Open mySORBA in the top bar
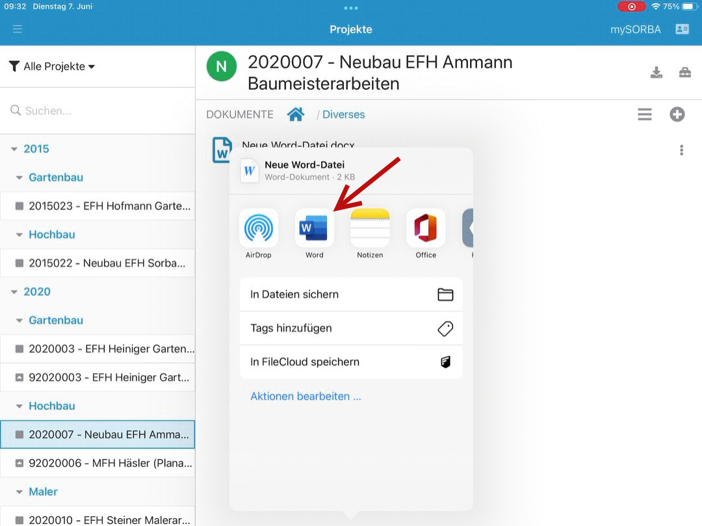Viewport: 702px width, 526px height. [x=635, y=29]
